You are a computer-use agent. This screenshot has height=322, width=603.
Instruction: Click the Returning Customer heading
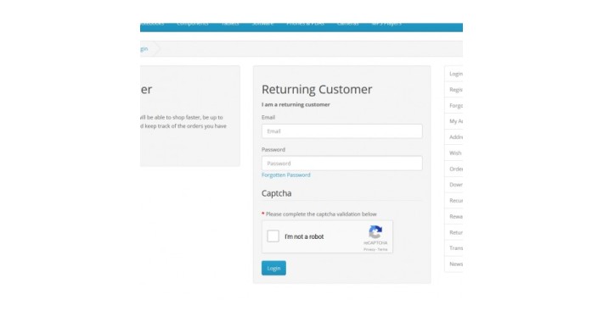pyautogui.click(x=317, y=90)
